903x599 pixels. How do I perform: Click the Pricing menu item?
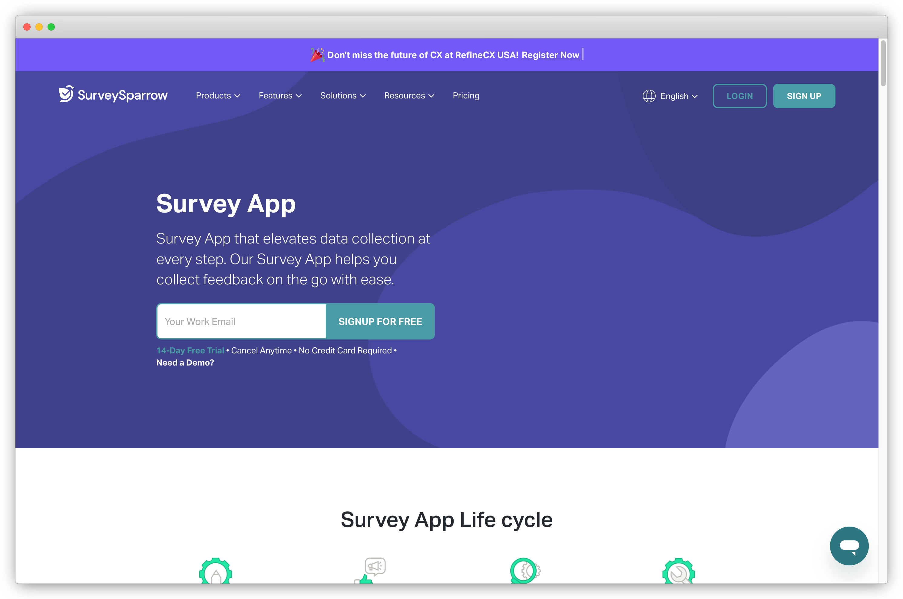click(x=466, y=95)
